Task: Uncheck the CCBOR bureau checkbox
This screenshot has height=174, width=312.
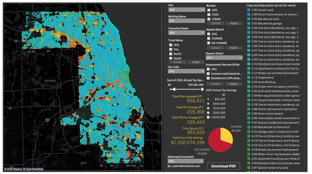Action: click(x=209, y=19)
